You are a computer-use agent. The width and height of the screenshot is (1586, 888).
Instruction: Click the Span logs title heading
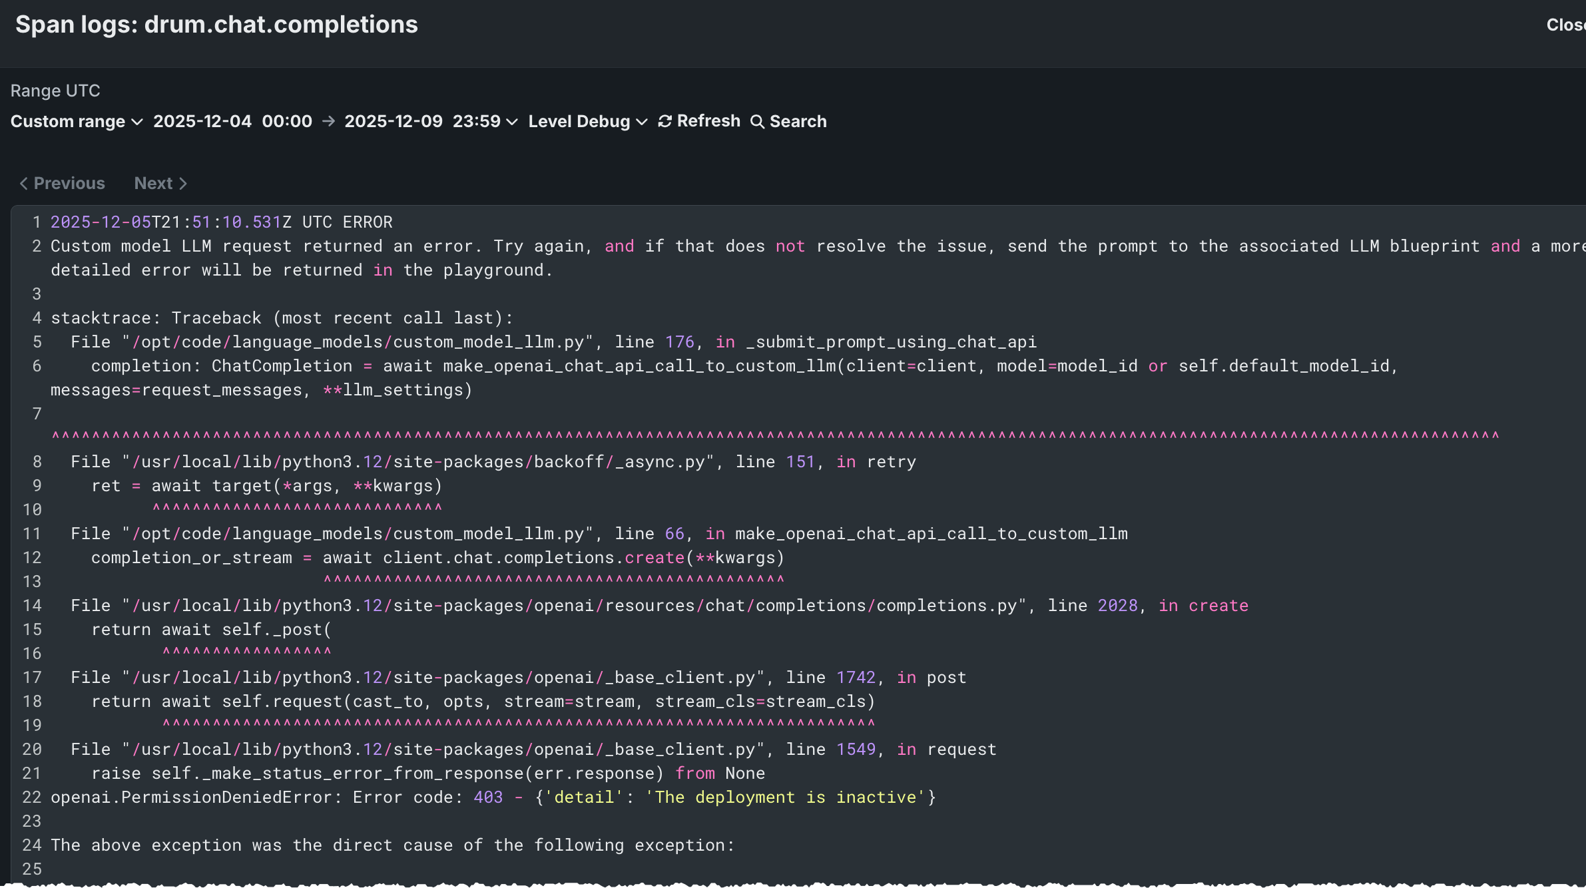[216, 25]
